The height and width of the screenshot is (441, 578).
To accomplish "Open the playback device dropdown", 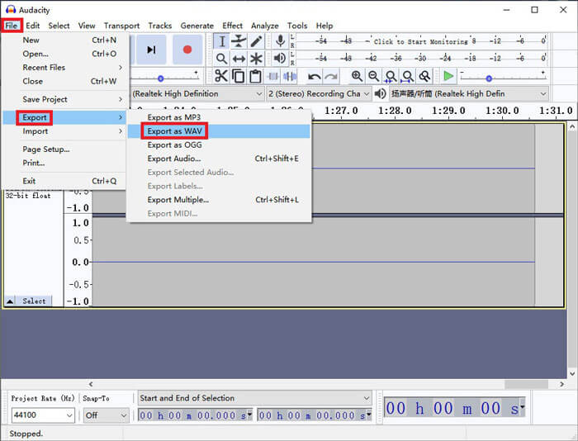I will tap(468, 93).
